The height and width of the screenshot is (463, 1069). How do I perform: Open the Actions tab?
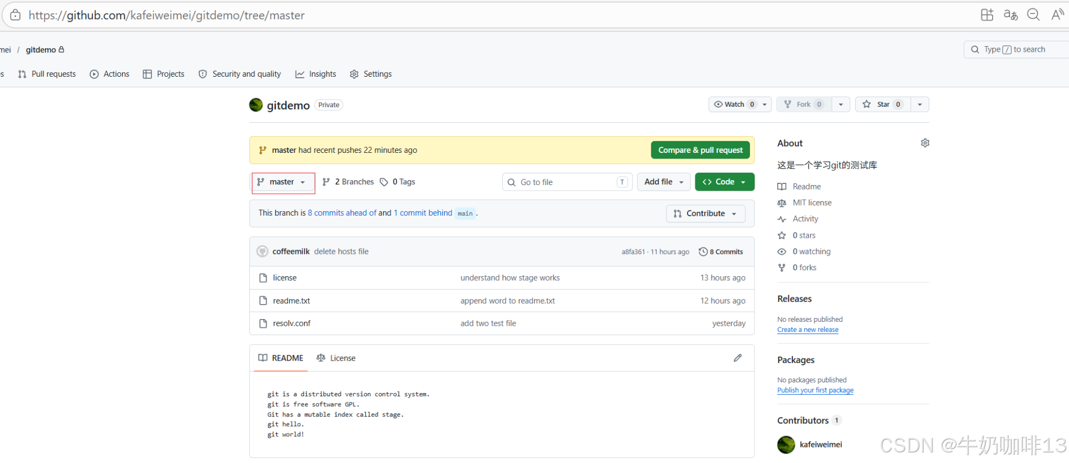pyautogui.click(x=110, y=74)
